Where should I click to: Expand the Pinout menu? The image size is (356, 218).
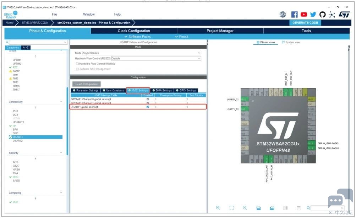(x=182, y=37)
